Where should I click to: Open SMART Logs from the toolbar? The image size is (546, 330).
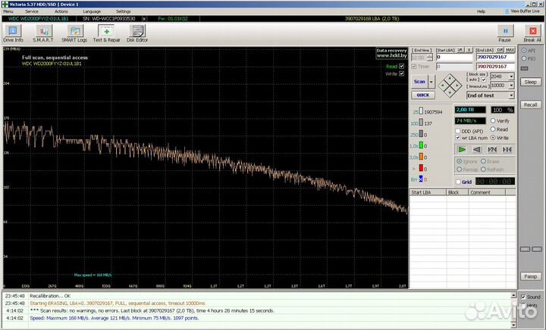(x=74, y=33)
